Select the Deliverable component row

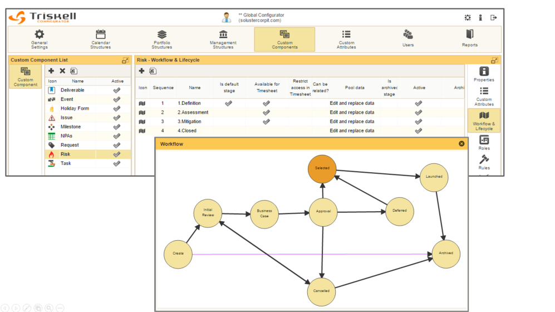click(x=88, y=90)
